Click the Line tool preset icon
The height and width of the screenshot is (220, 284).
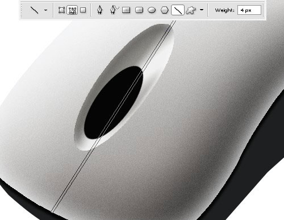(35, 10)
